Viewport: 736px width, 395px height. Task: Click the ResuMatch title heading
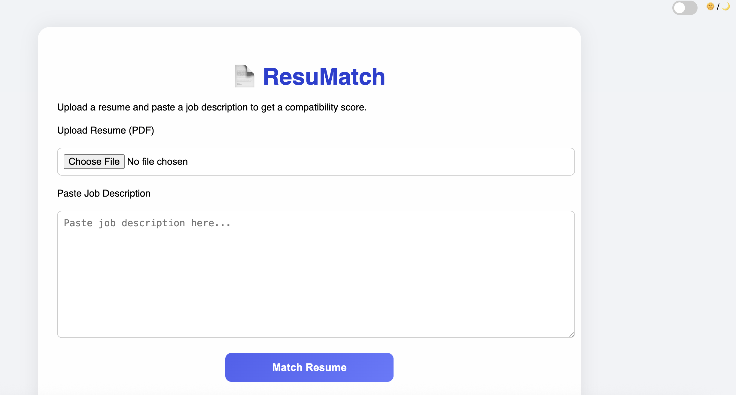click(x=324, y=77)
